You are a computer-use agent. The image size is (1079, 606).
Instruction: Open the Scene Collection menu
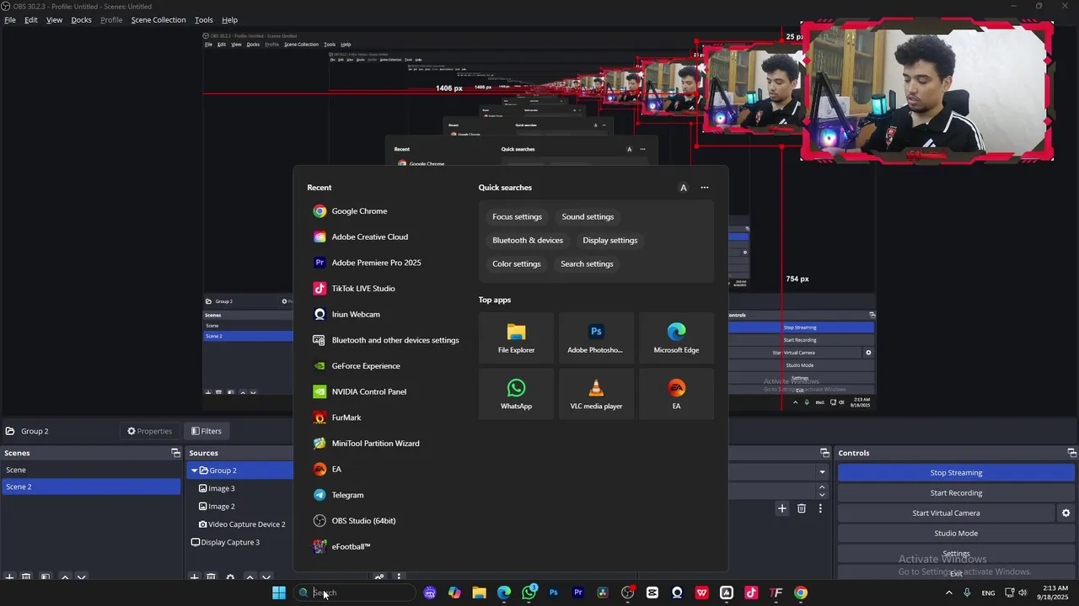tap(158, 20)
